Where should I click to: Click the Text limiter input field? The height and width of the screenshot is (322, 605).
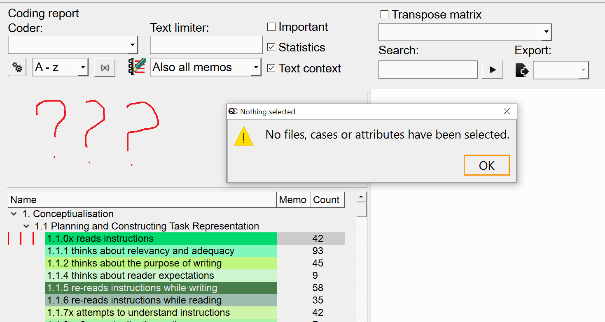click(x=206, y=45)
